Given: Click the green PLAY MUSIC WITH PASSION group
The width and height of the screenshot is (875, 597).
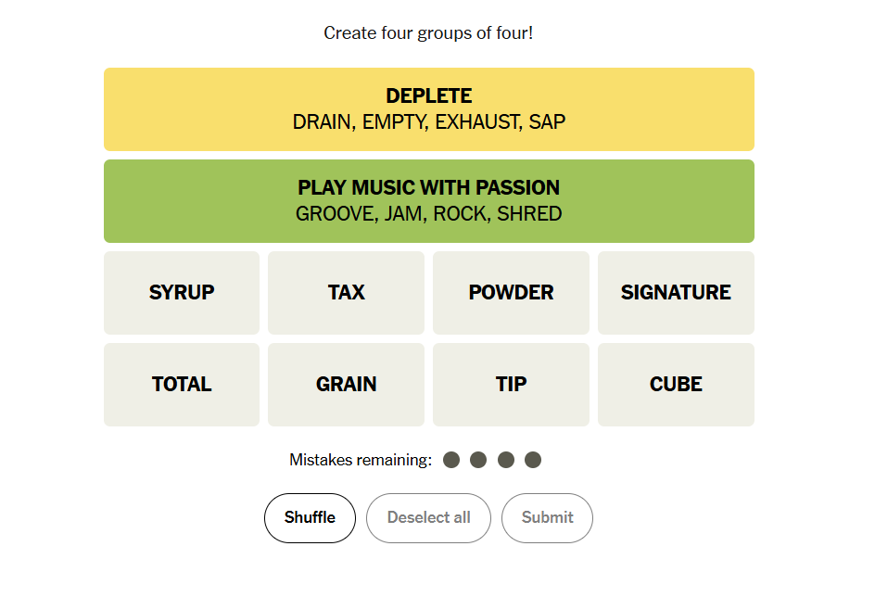Looking at the screenshot, I should point(428,201).
